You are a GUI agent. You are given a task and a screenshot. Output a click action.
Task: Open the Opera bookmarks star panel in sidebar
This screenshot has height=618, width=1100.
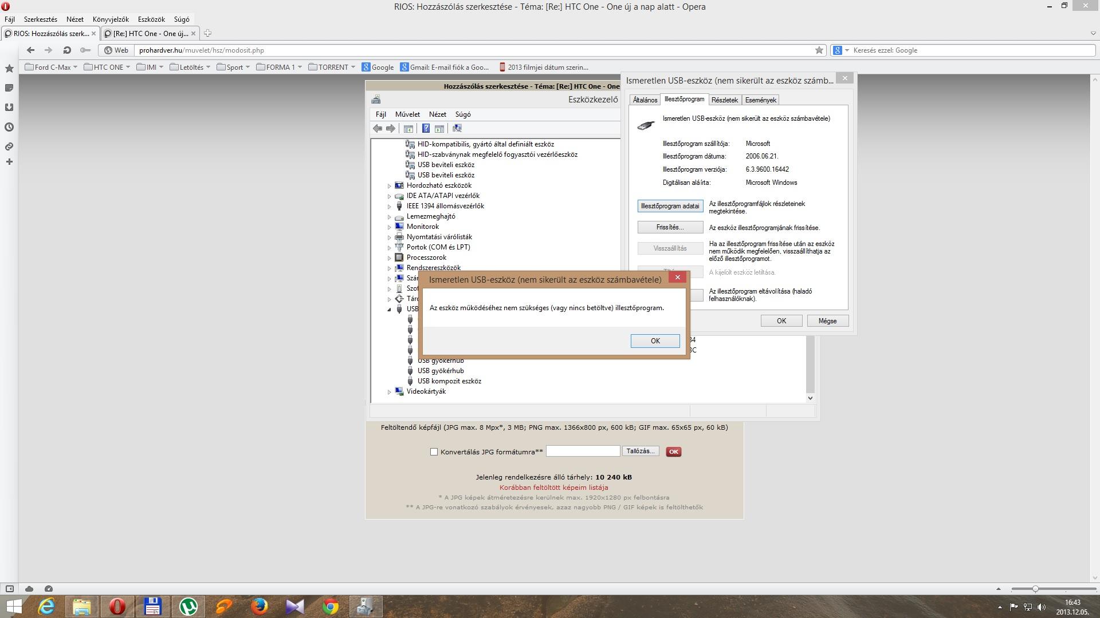(x=9, y=69)
